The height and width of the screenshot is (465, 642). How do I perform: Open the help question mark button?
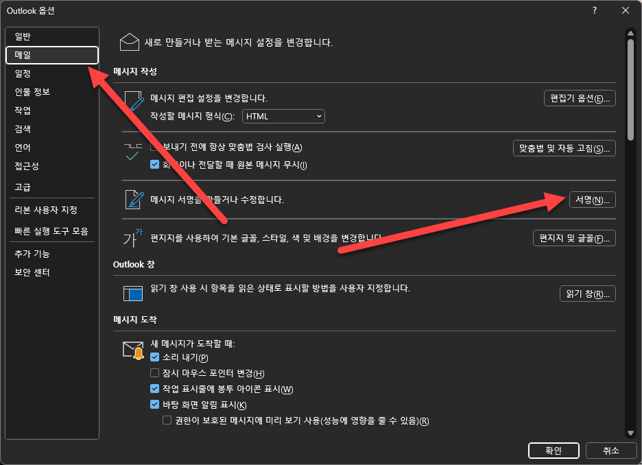(x=595, y=11)
